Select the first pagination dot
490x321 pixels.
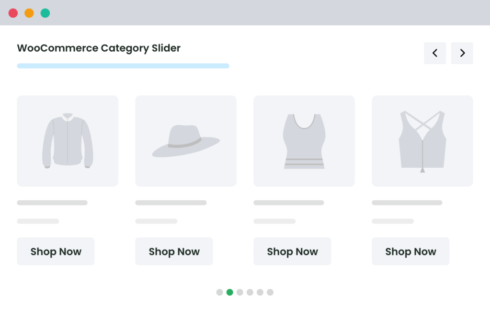[x=220, y=292]
